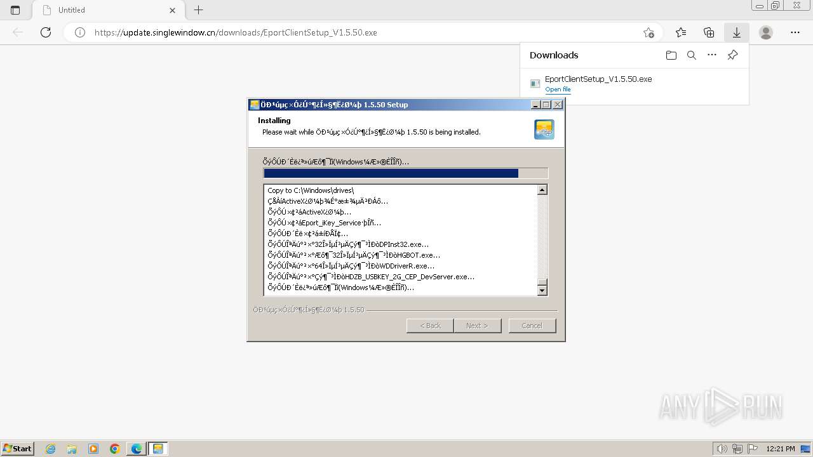Open the Windows Start button
Image resolution: width=813 pixels, height=457 pixels.
[x=17, y=448]
